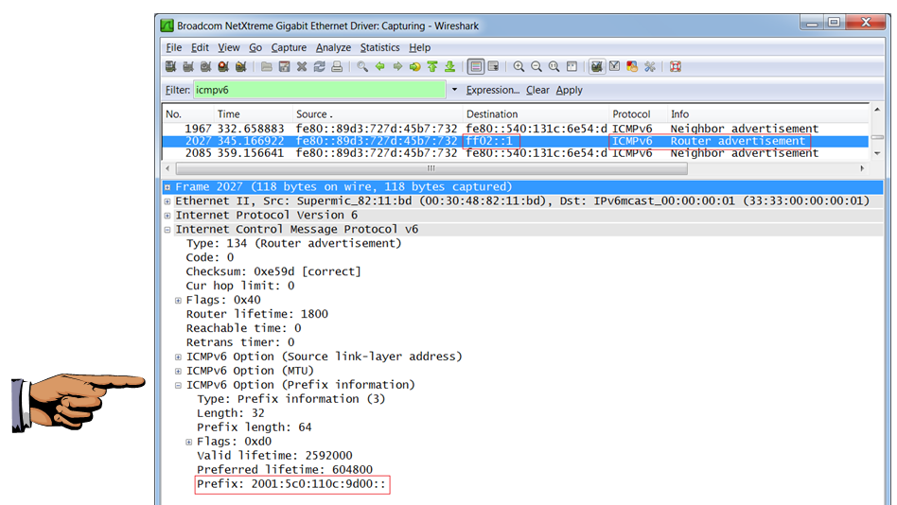Toggle auto scroll in live capture

[495, 67]
